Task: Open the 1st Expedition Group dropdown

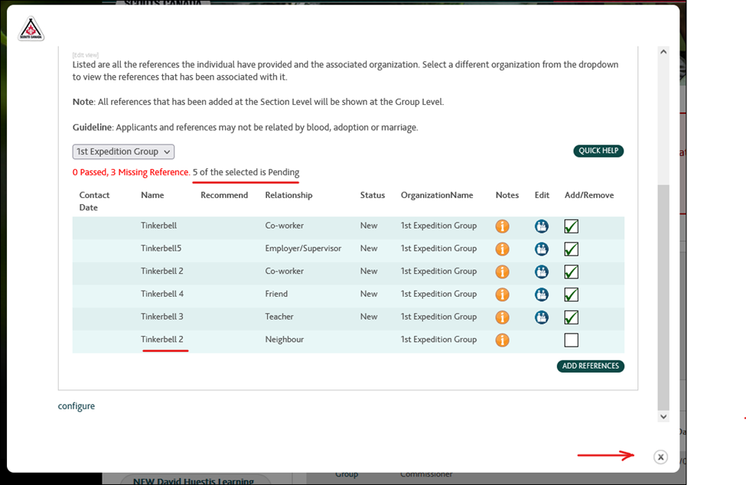Action: [123, 151]
